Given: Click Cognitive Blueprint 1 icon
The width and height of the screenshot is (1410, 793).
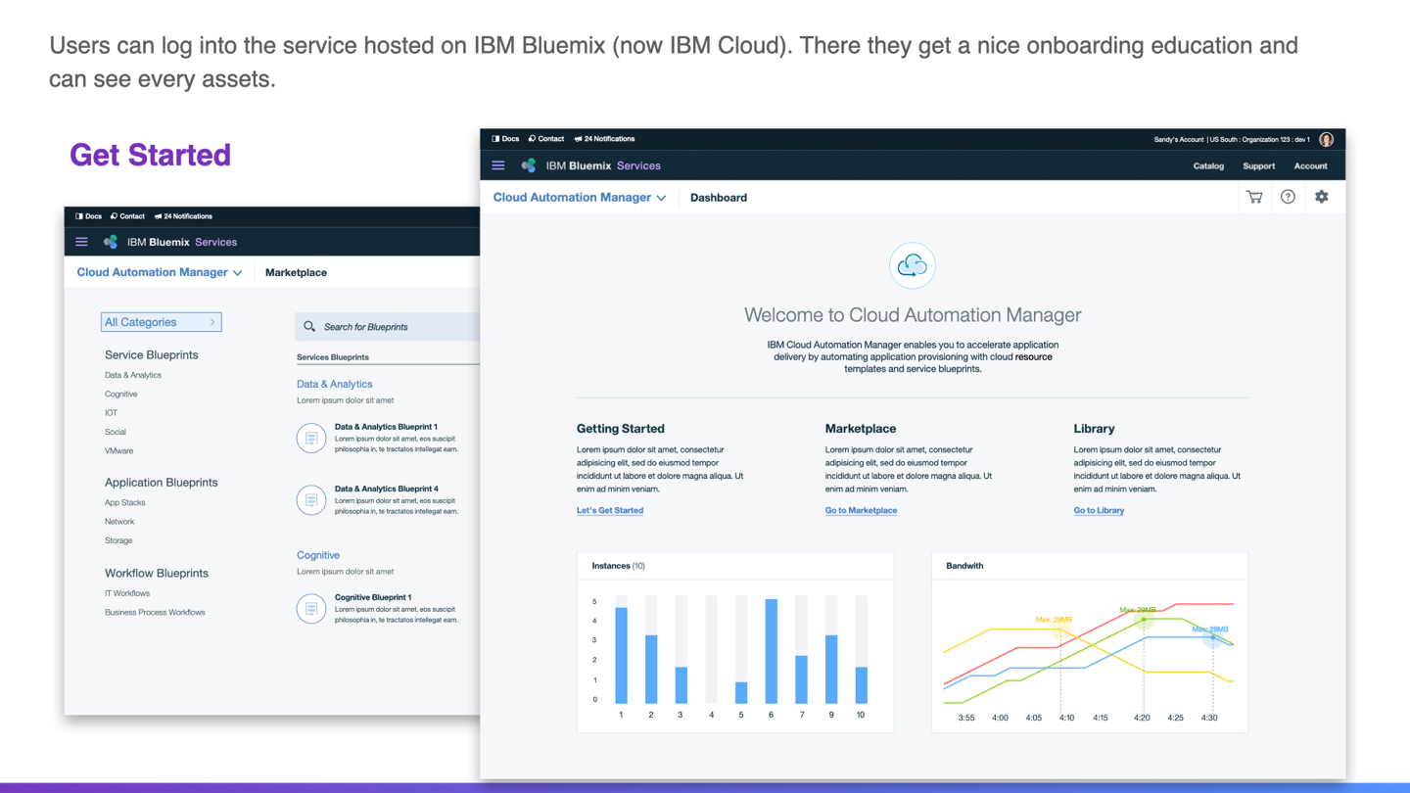Looking at the screenshot, I should click(311, 609).
